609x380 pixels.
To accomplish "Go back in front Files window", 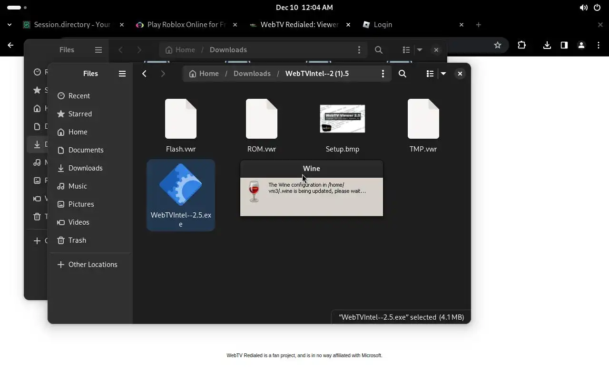I will pos(144,74).
